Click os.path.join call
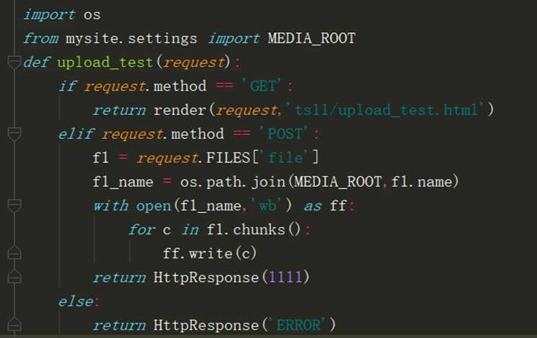This screenshot has height=338, width=537. [233, 182]
